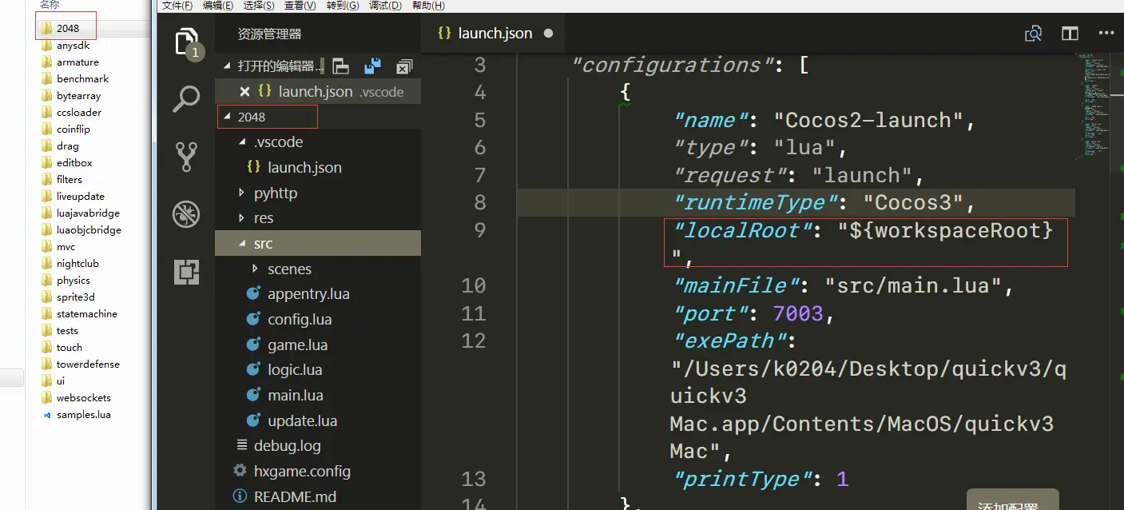
Task: Expand the pyhttp folder
Action: 243,193
